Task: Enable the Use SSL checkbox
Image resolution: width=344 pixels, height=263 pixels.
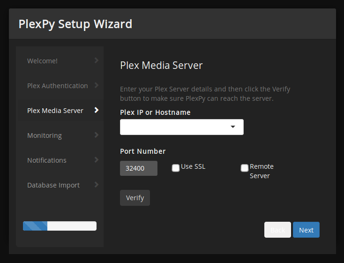Action: coord(175,168)
